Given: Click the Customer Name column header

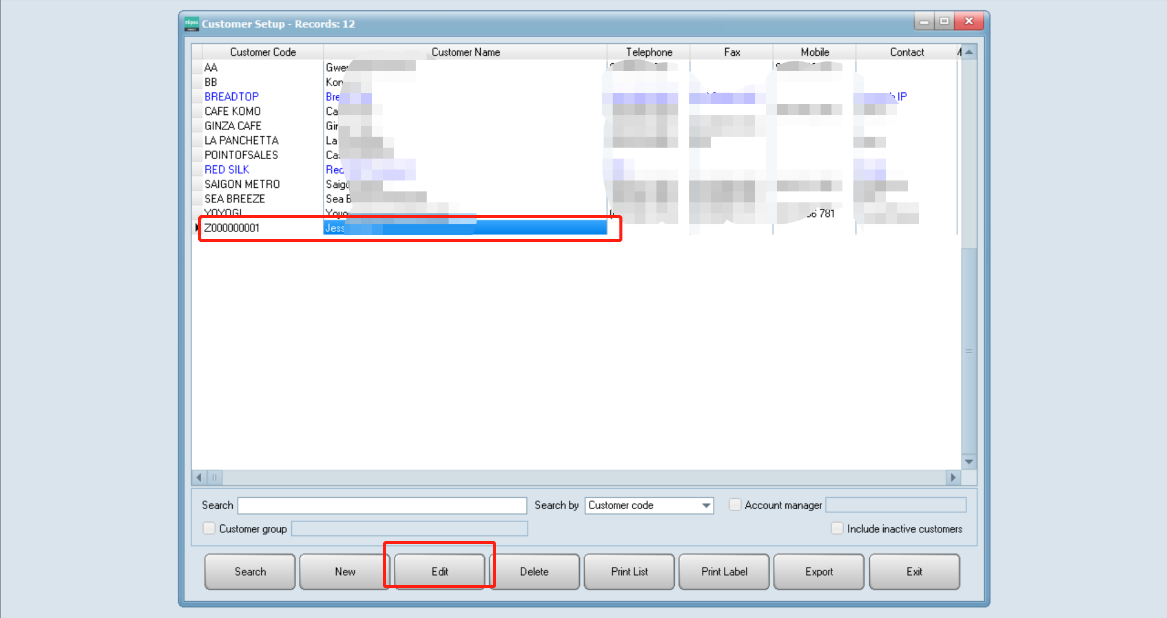Looking at the screenshot, I should (465, 52).
